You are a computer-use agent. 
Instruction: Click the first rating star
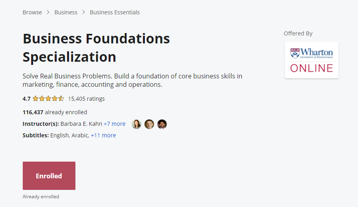click(x=36, y=99)
